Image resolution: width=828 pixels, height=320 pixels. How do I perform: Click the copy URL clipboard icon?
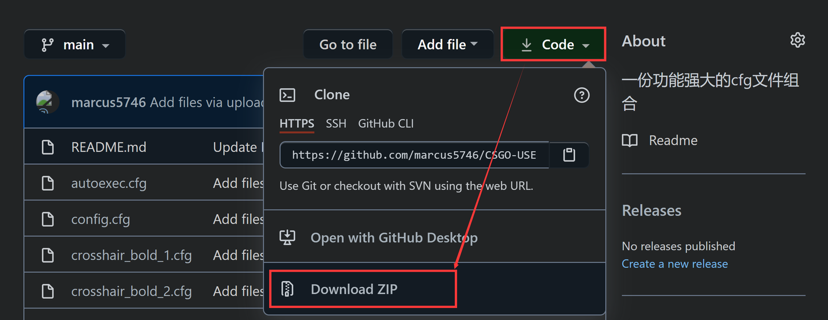click(569, 155)
